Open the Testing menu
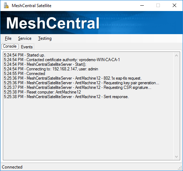 45,38
